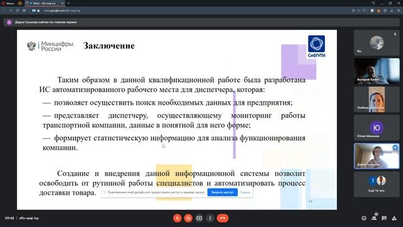Screen dimensions: 403x227
Task: Select the Юлия tile with Ю avatar
Action: 377,127
